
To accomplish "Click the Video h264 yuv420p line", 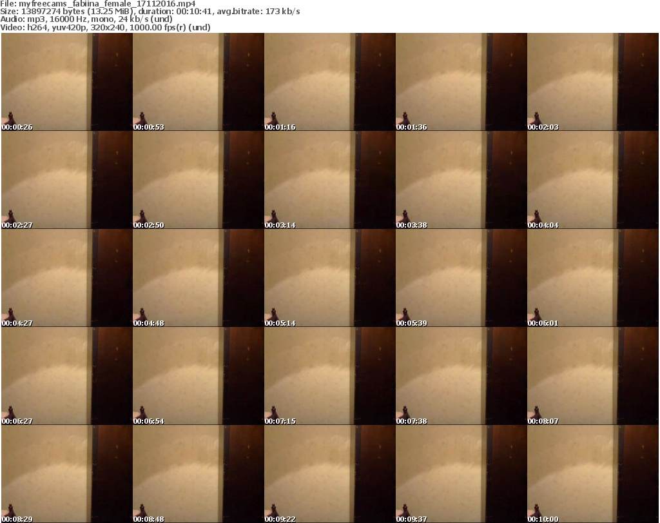I will coord(105,27).
